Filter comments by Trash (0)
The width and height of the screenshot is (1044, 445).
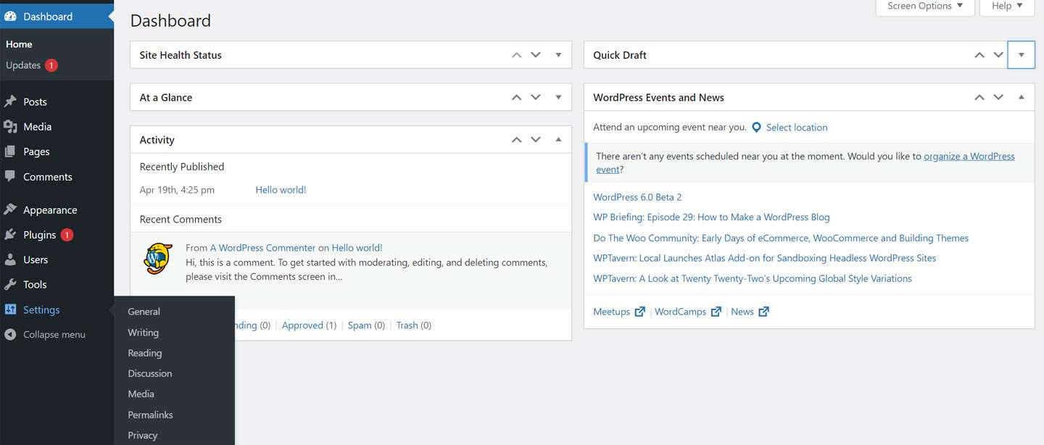pos(413,325)
